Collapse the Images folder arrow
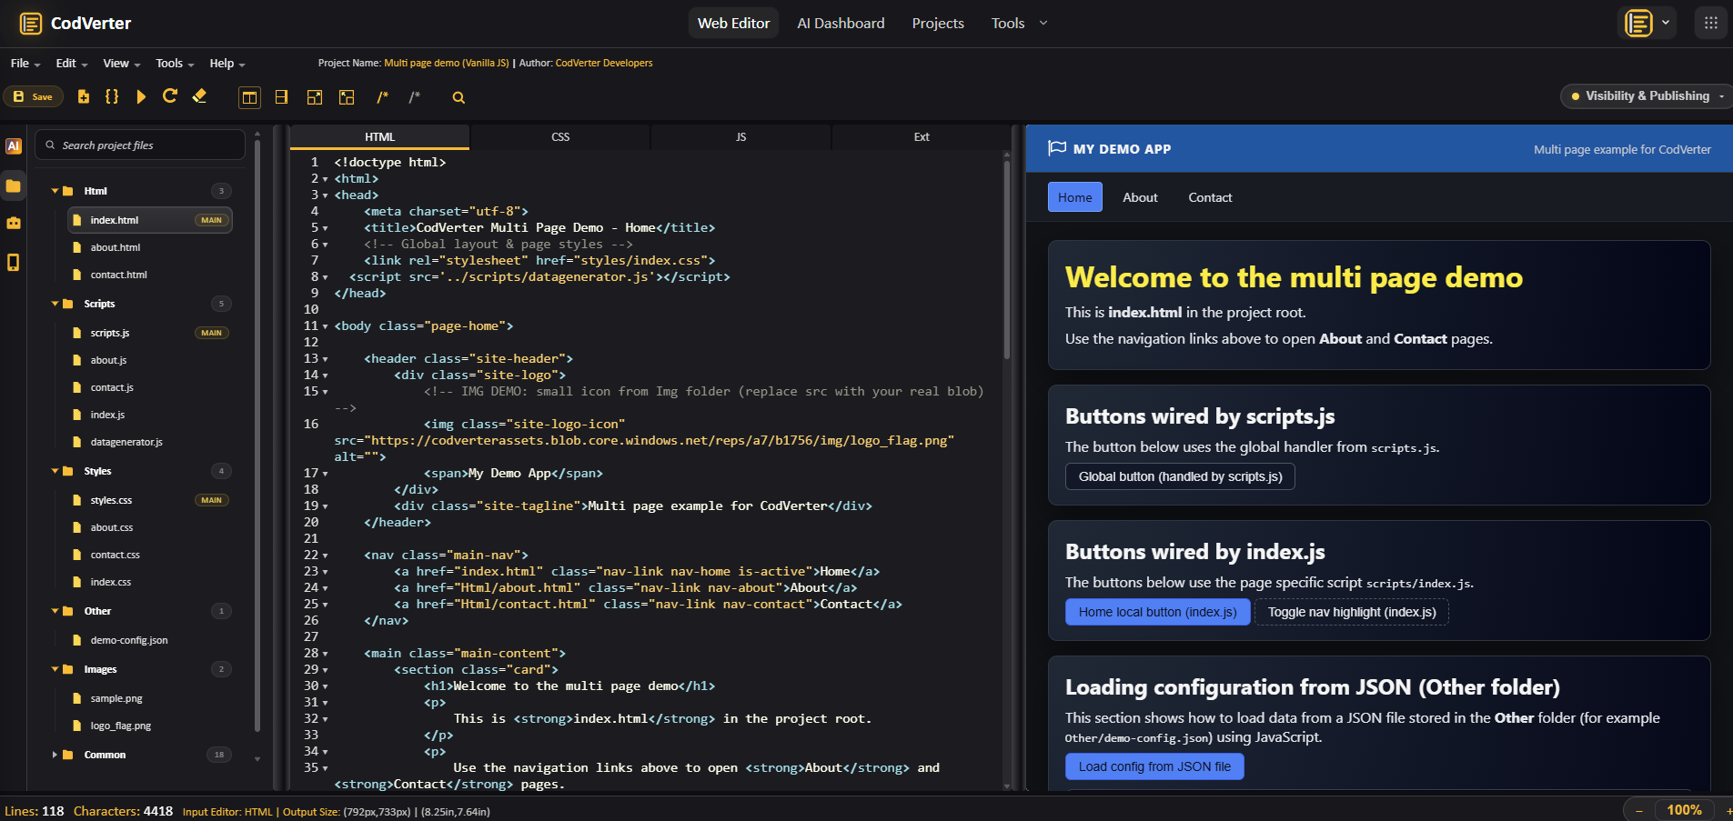Screen dimensions: 1733x821 coord(55,669)
